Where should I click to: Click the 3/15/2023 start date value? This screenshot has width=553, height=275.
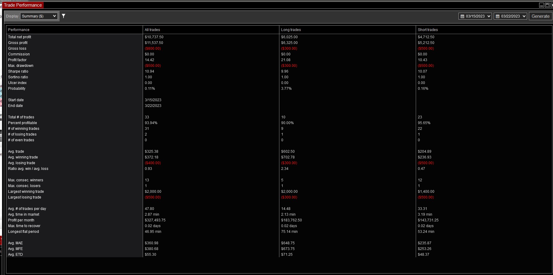[153, 100]
